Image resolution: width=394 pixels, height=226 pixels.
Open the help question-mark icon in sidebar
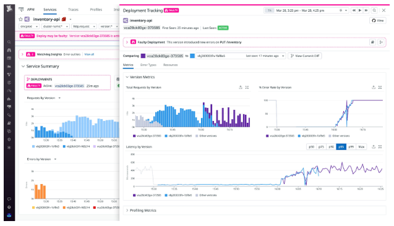pyautogui.click(x=9, y=207)
